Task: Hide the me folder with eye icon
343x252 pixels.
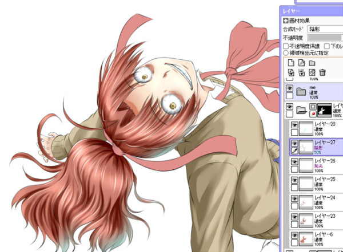Action: point(290,88)
